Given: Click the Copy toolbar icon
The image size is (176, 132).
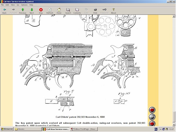Looking at the screenshot, I should (x=86, y=11).
